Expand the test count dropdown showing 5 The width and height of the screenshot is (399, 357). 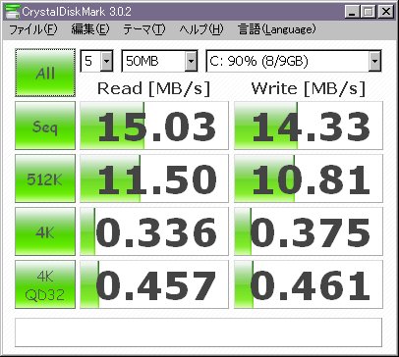point(106,61)
